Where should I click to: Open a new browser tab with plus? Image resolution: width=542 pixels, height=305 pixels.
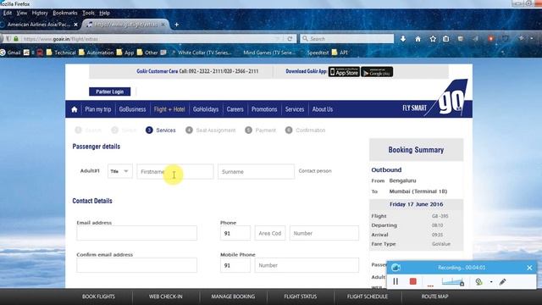coord(176,25)
